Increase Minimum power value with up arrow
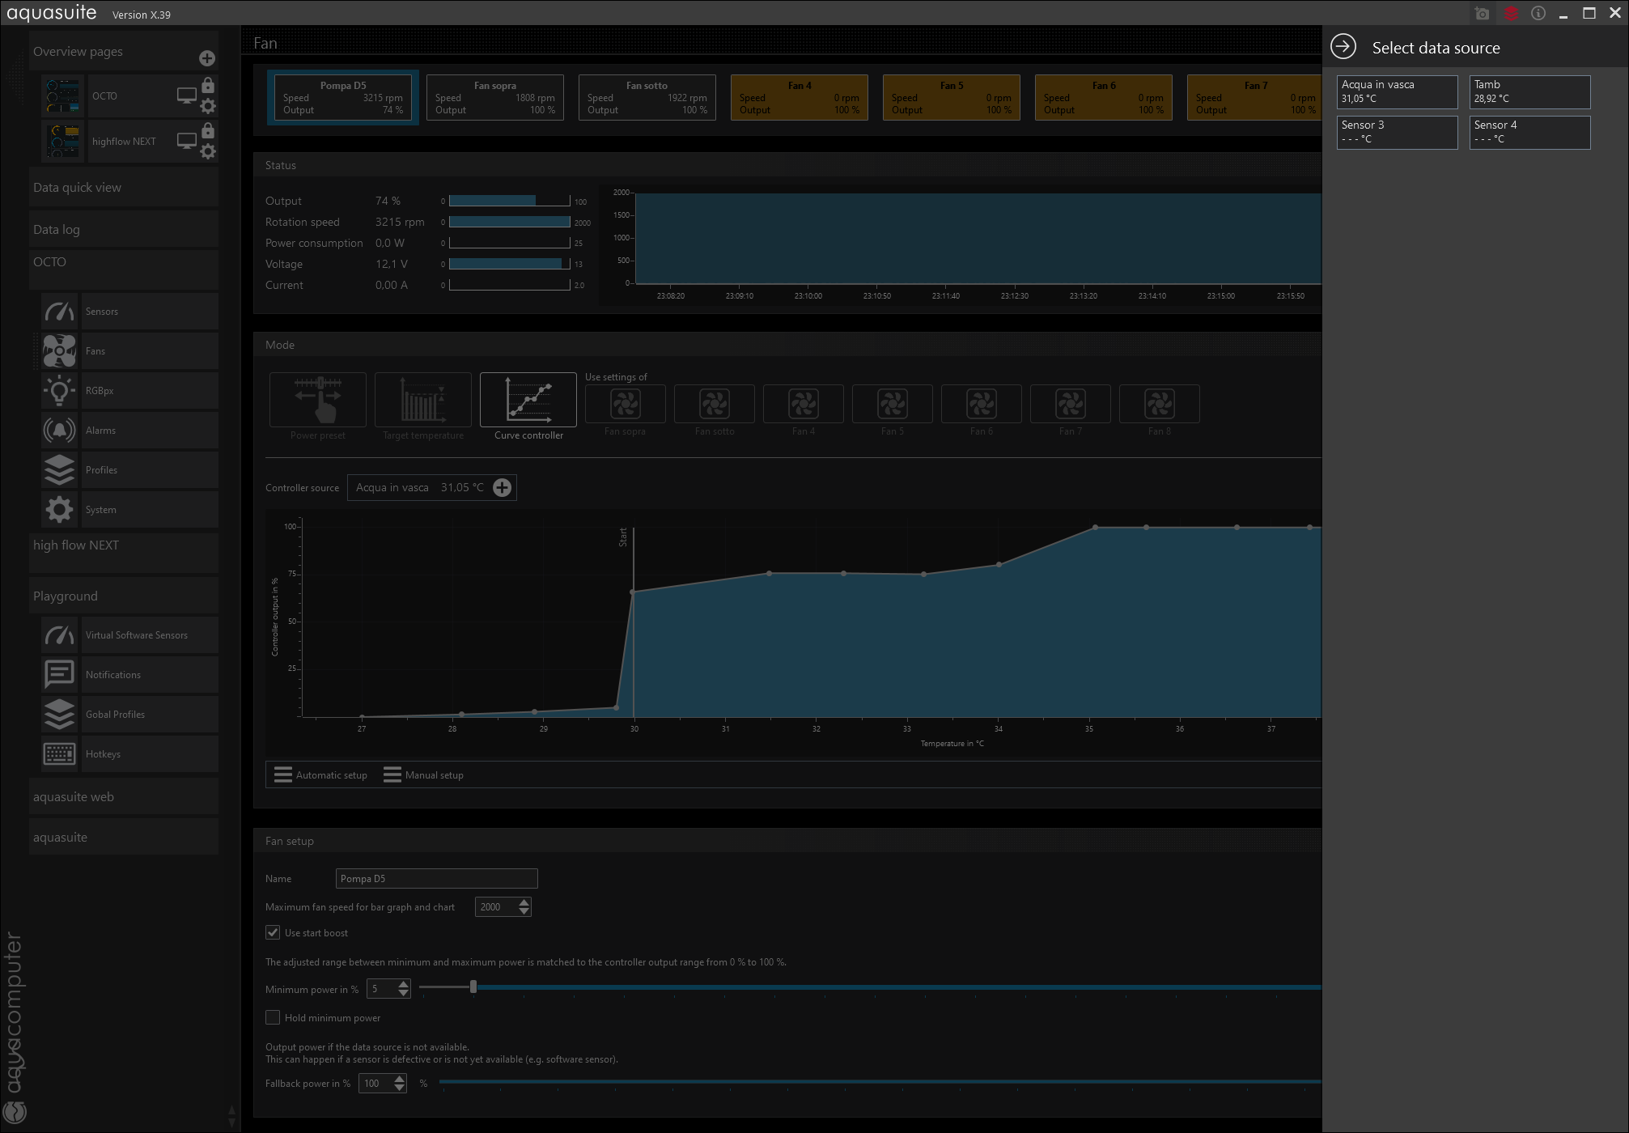 point(404,984)
